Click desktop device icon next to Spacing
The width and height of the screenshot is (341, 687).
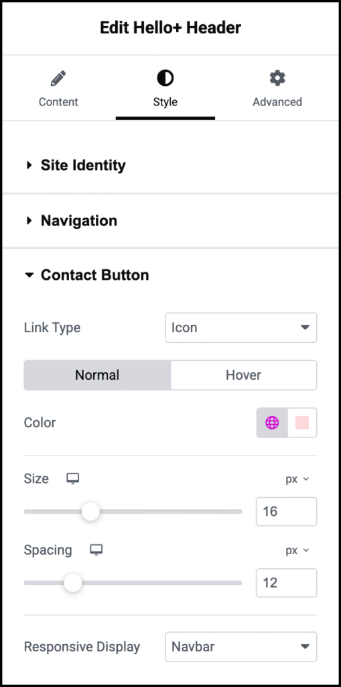[x=96, y=550]
